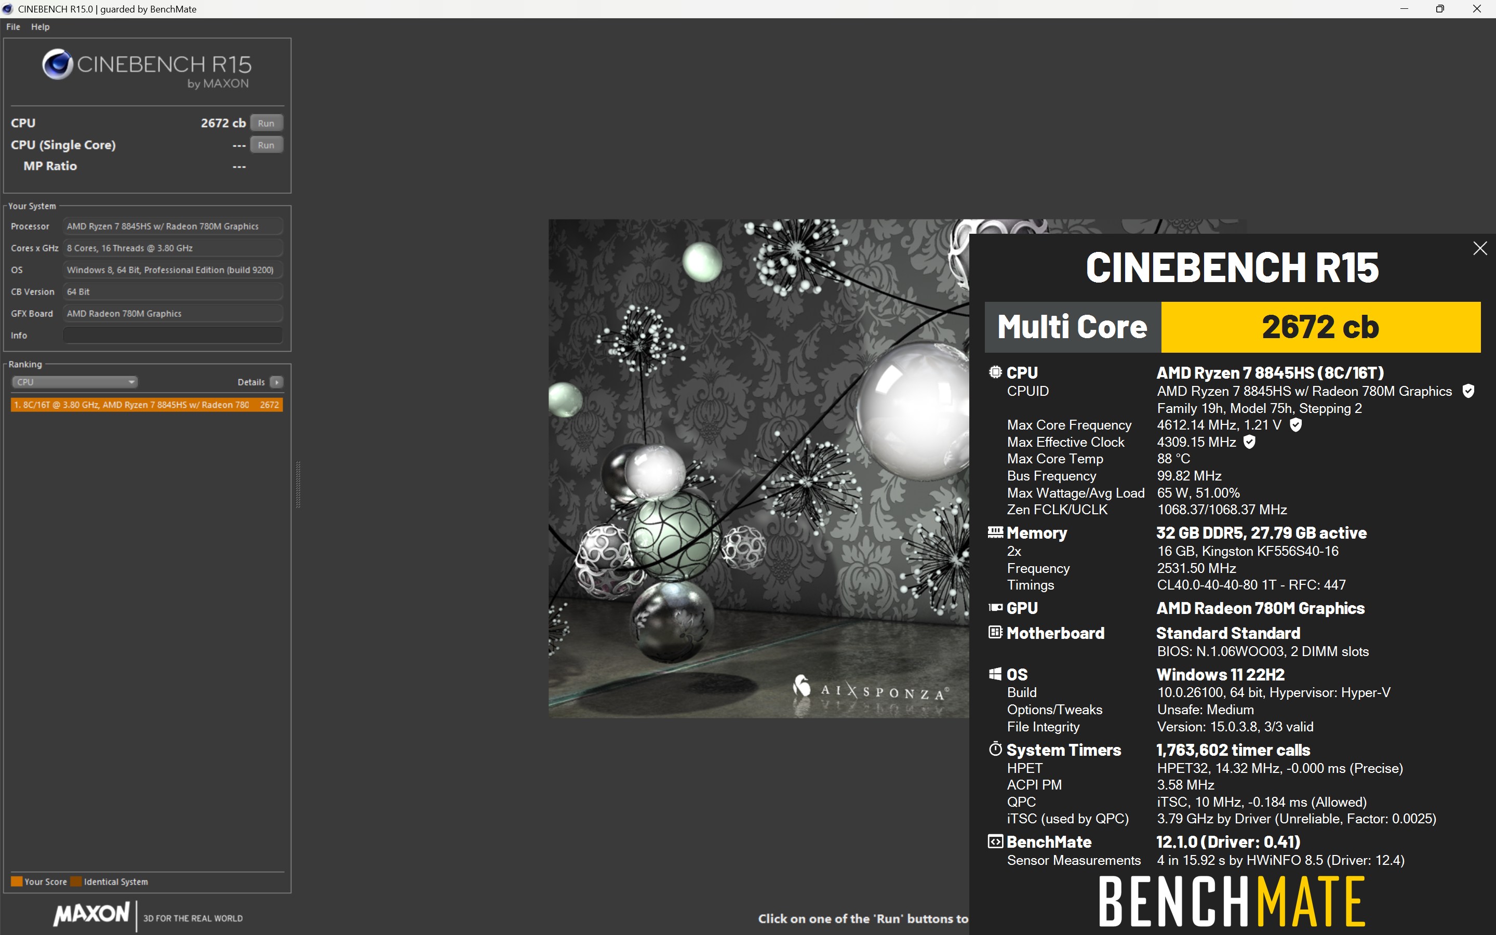
Task: Click the Cores x GHz field value
Action: click(172, 248)
